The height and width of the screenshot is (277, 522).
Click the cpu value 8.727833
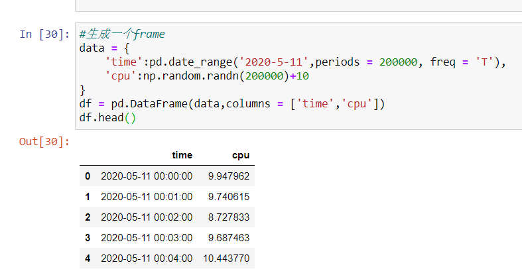[229, 217]
